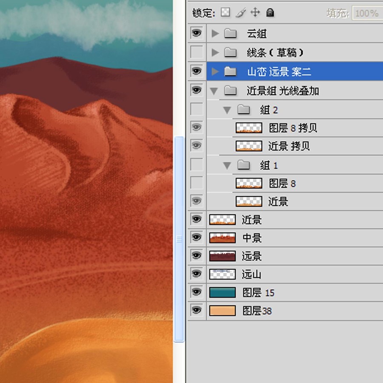
Task: Expand the 线条（草稿）group
Action: coord(215,52)
